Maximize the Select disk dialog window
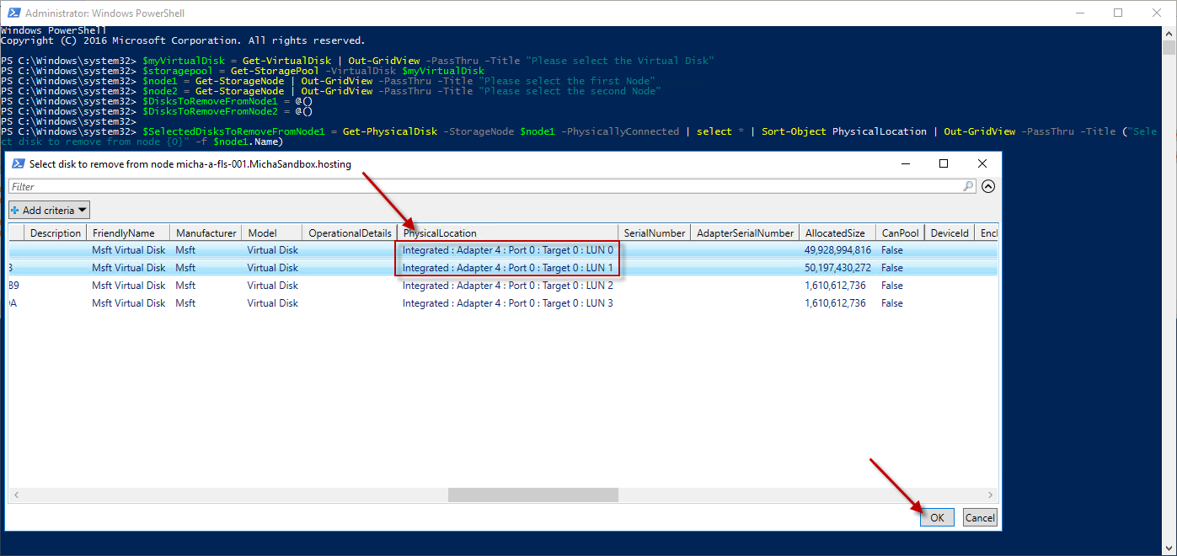Image resolution: width=1177 pixels, height=556 pixels. pos(944,164)
